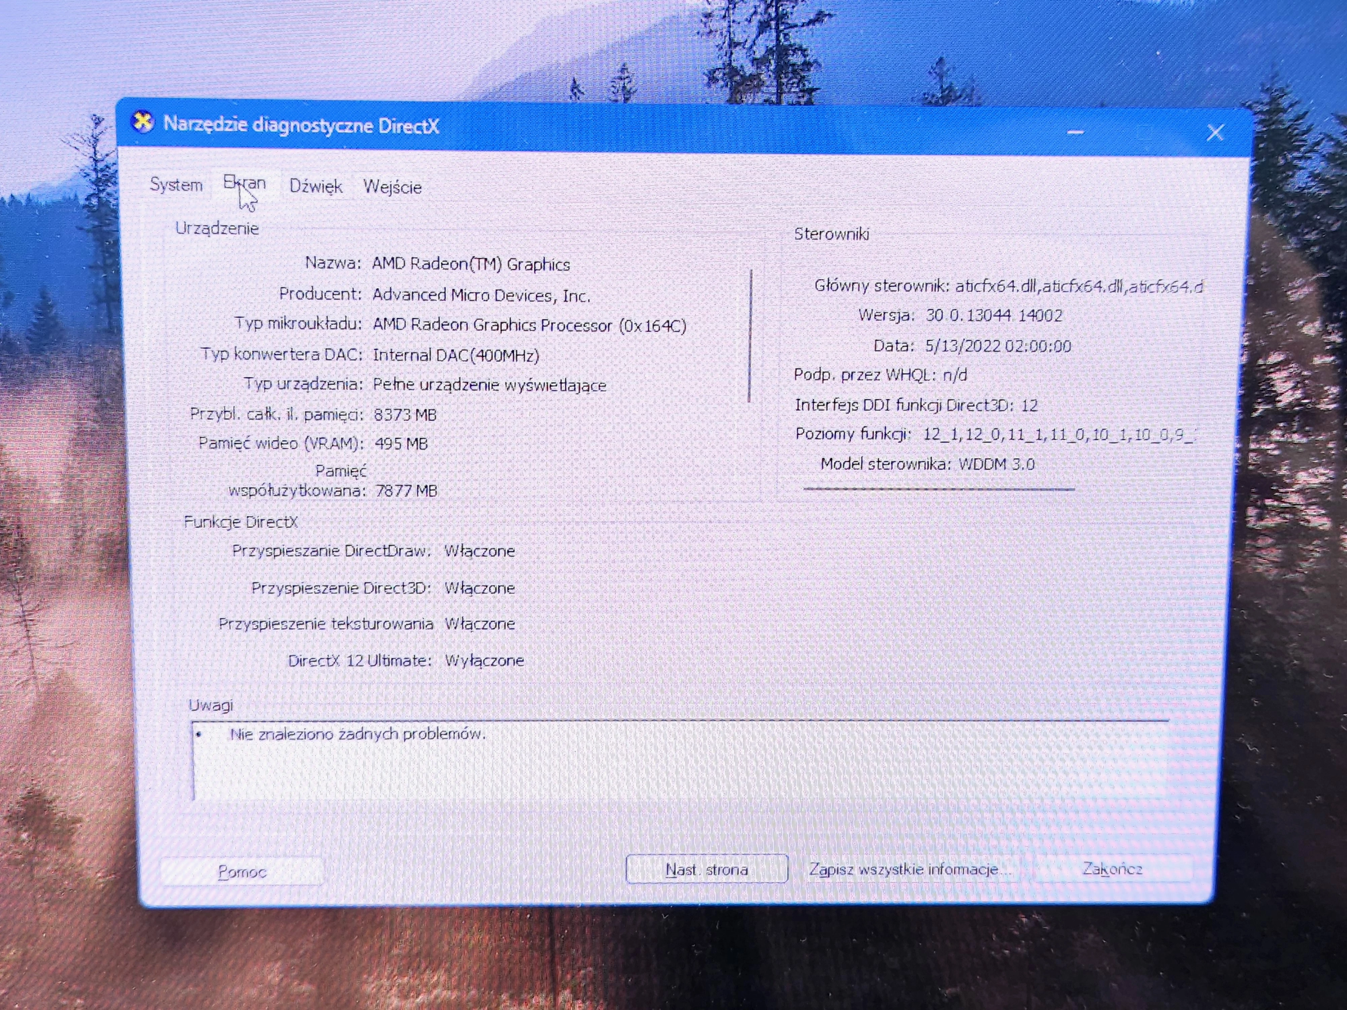Select the Ekran tab
The height and width of the screenshot is (1010, 1347).
coord(244,183)
